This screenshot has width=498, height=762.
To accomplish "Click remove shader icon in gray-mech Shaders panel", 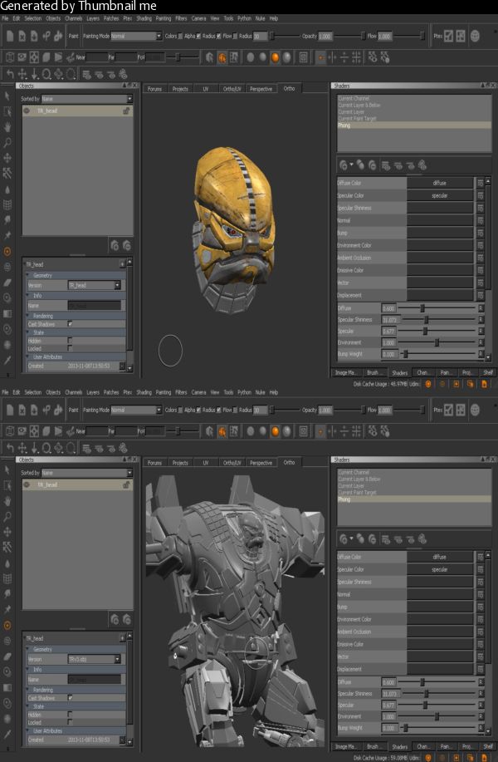I will click(x=373, y=539).
